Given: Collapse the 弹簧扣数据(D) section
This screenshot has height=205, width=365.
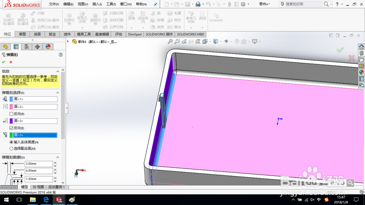Looking at the screenshot, I should coord(58,157).
